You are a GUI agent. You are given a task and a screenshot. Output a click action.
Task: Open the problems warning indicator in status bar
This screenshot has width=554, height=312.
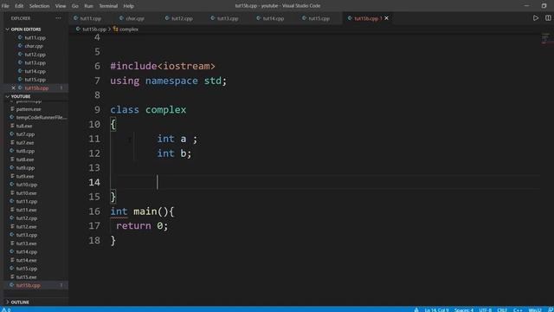point(6,309)
